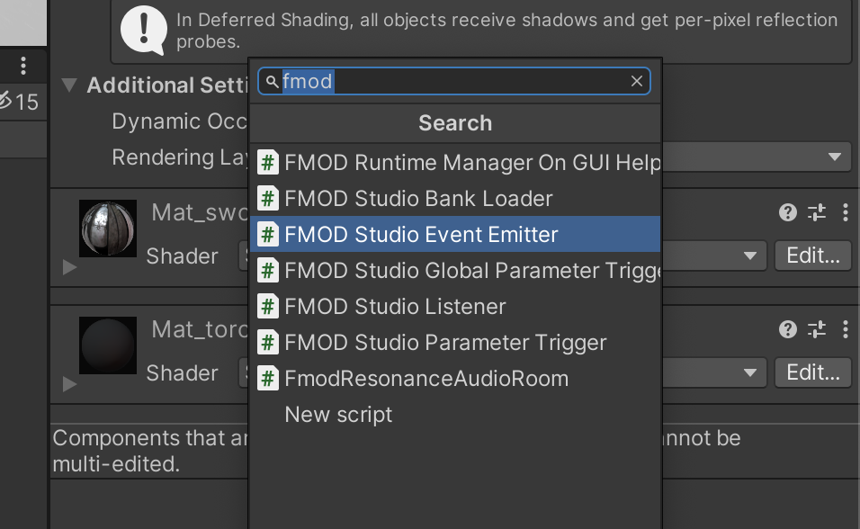This screenshot has width=860, height=529.
Task: Select FMOD Studio Bank Loader
Action: tap(455, 199)
